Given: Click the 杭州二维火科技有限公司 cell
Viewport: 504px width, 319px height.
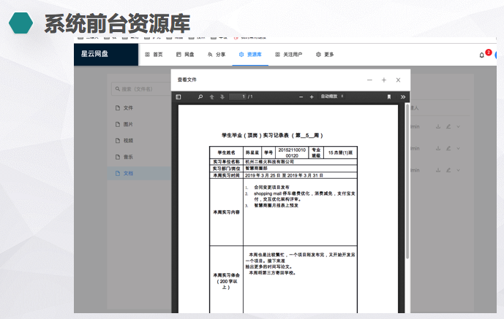Looking at the screenshot, I should point(300,162).
